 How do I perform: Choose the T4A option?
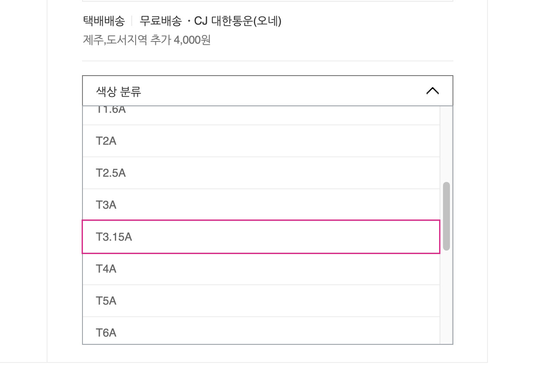pyautogui.click(x=261, y=269)
